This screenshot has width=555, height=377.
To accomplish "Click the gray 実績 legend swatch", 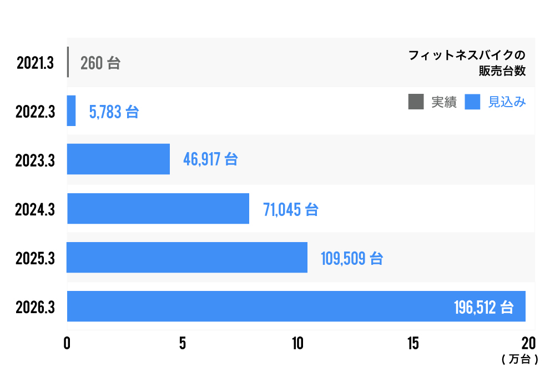I will [415, 102].
